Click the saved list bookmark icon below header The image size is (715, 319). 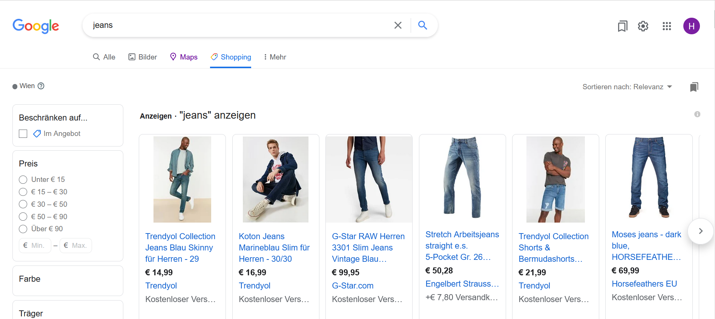coord(694,87)
